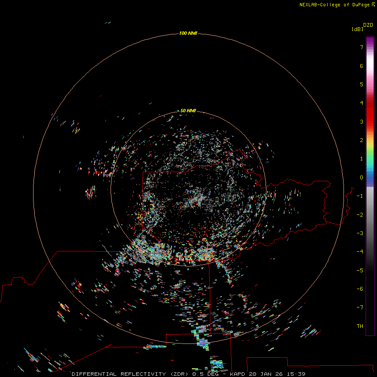
Task: Click the -6 dB value on the scale
Action: [360, 289]
